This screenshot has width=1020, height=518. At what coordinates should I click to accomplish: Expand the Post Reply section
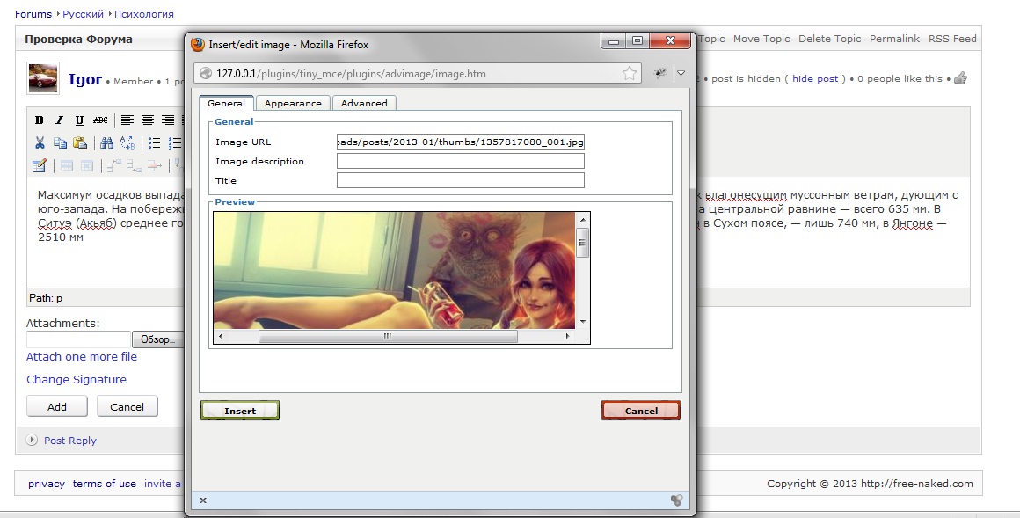(x=33, y=441)
